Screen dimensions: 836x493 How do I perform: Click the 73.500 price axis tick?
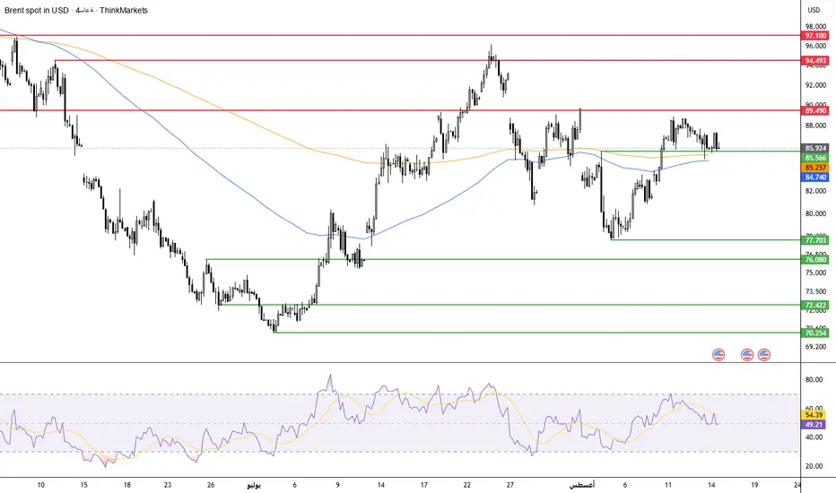[x=815, y=291]
